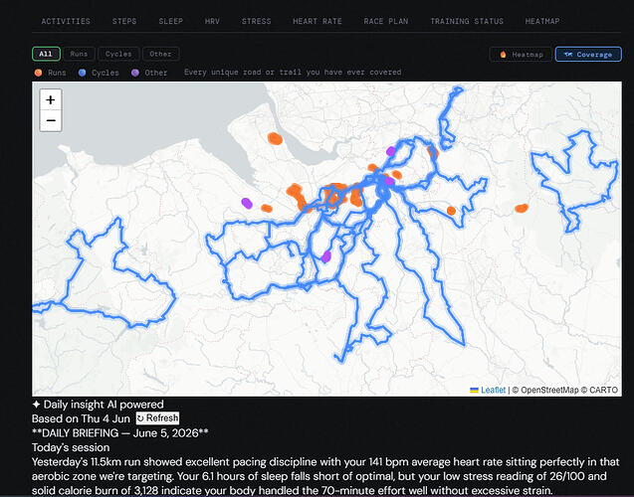
Task: Go to the HRV tab
Action: tap(212, 21)
